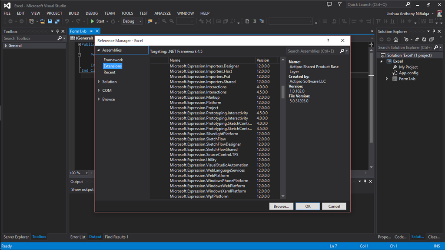This screenshot has height=250, width=445.
Task: Click the Save floppy disk icon
Action: [50, 21]
